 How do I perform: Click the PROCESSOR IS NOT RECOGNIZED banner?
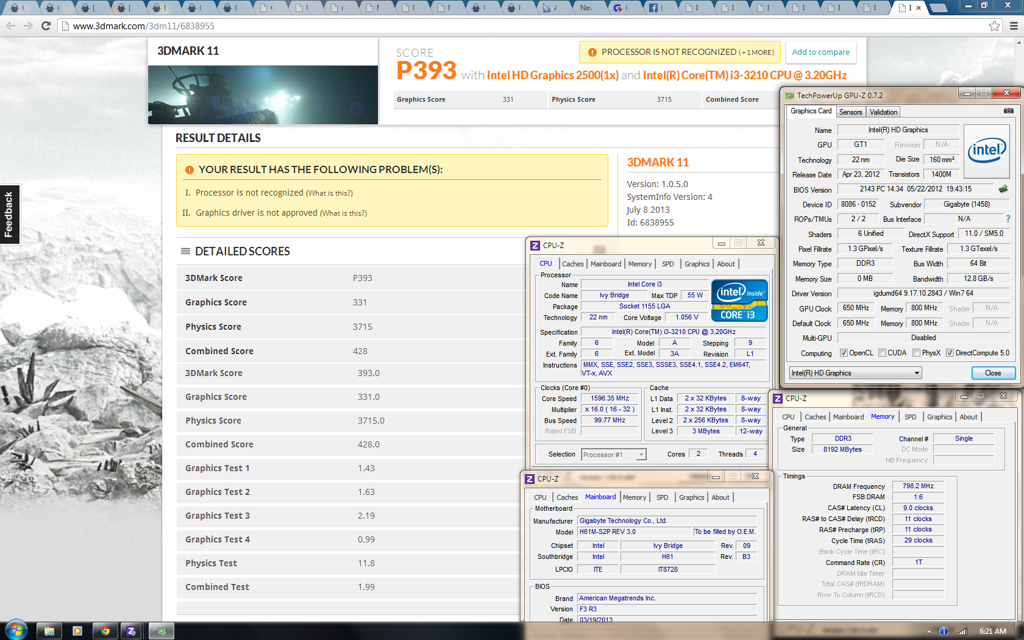(x=680, y=52)
